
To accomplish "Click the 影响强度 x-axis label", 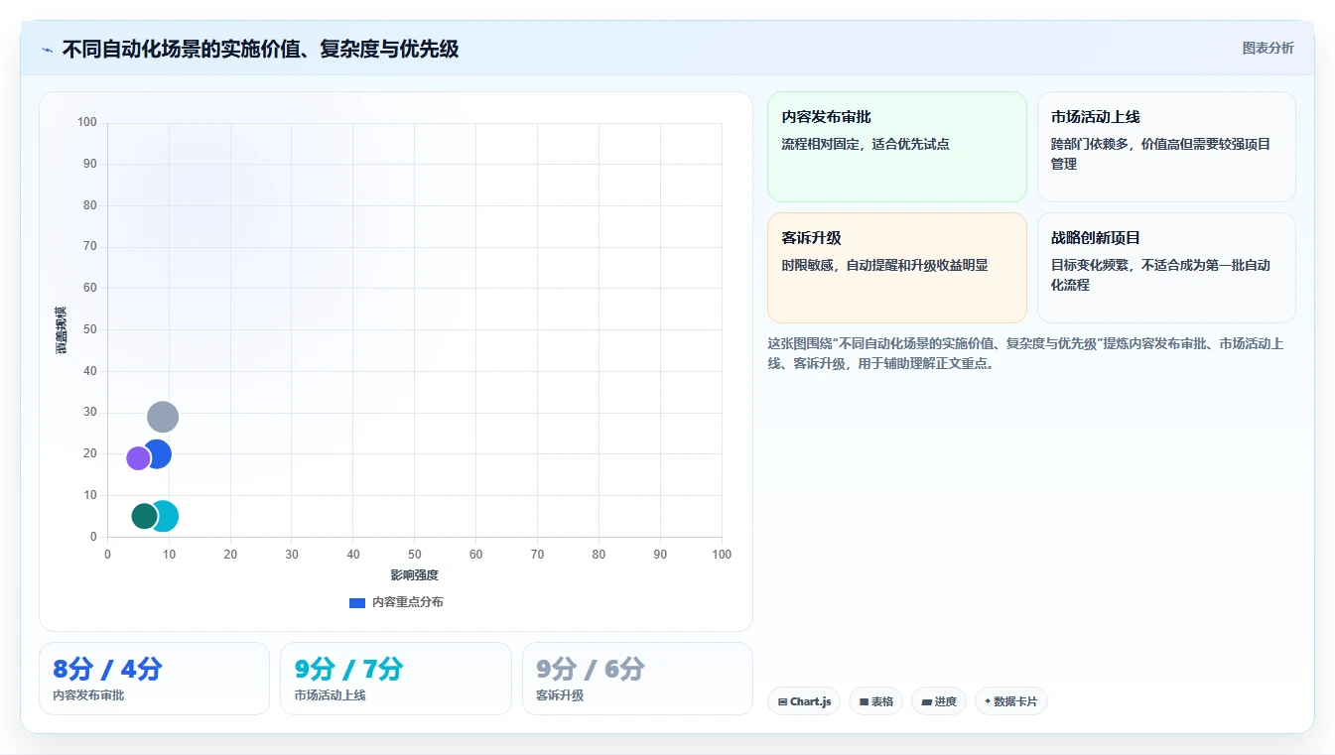I will (414, 575).
